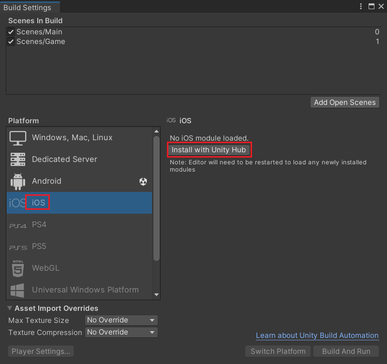Select the iOS platform row label
Viewport: 387px width, 364px height.
tap(39, 203)
